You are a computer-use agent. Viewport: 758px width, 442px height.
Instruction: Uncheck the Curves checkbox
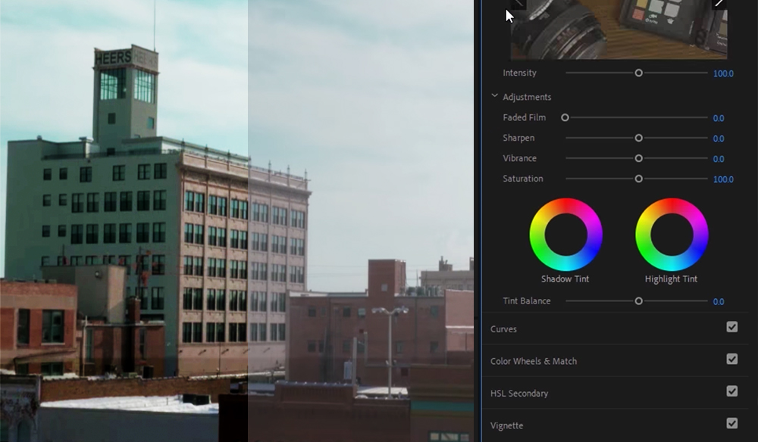pyautogui.click(x=731, y=328)
